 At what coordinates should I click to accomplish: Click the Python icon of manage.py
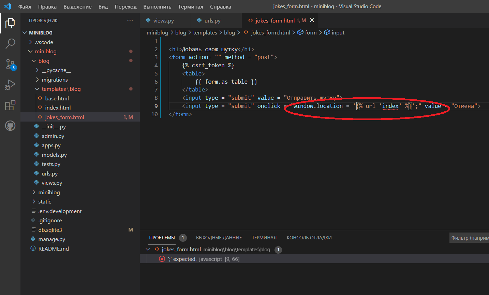pyautogui.click(x=33, y=239)
